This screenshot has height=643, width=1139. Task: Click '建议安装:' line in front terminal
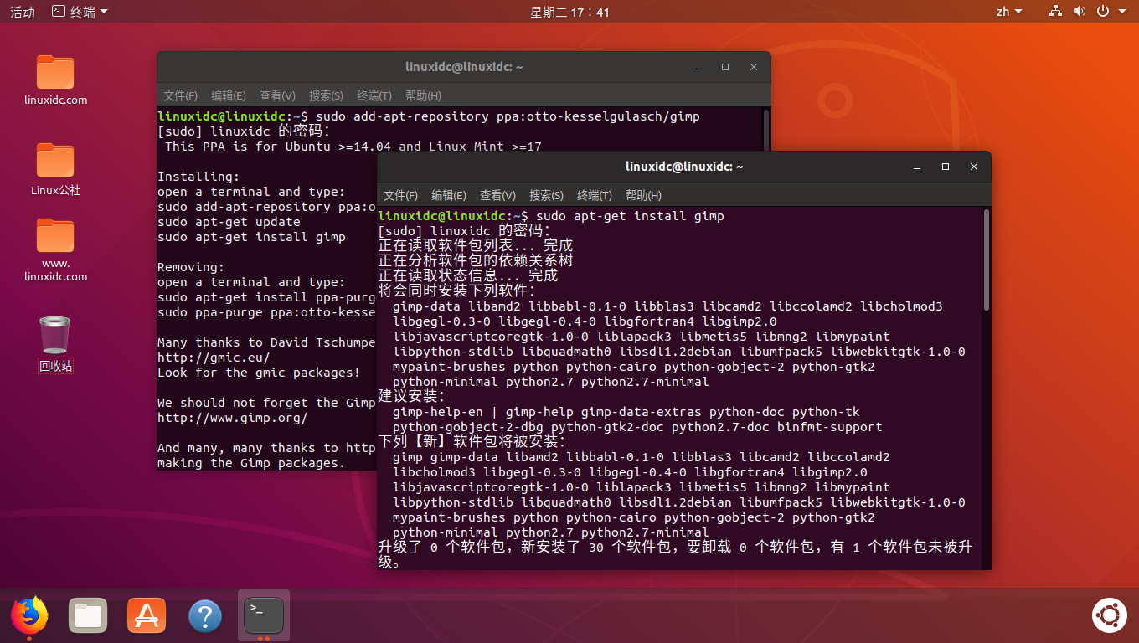point(411,397)
